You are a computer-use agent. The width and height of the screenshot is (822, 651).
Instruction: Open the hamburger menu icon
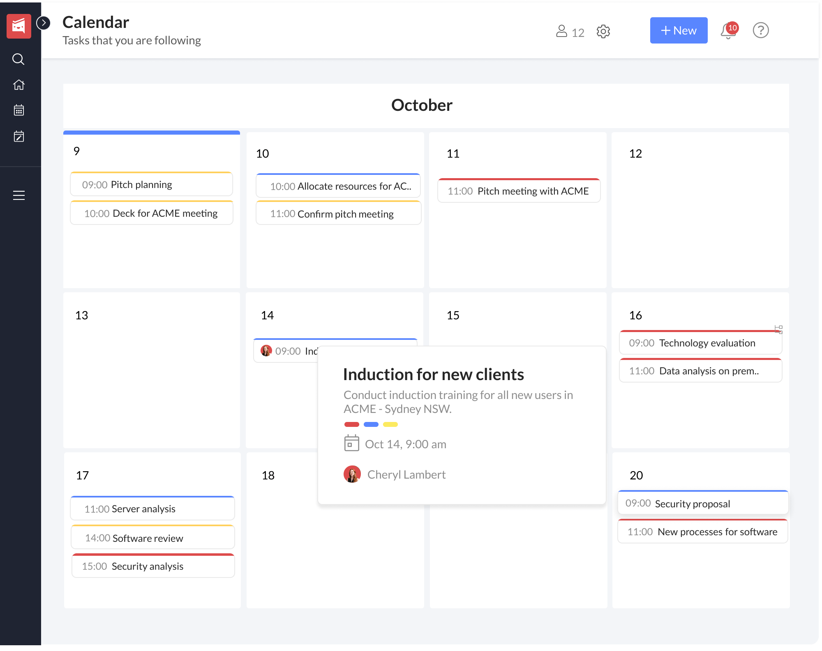(18, 195)
